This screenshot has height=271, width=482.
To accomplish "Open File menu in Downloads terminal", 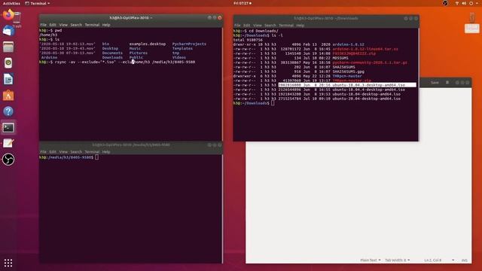I will coord(237,25).
